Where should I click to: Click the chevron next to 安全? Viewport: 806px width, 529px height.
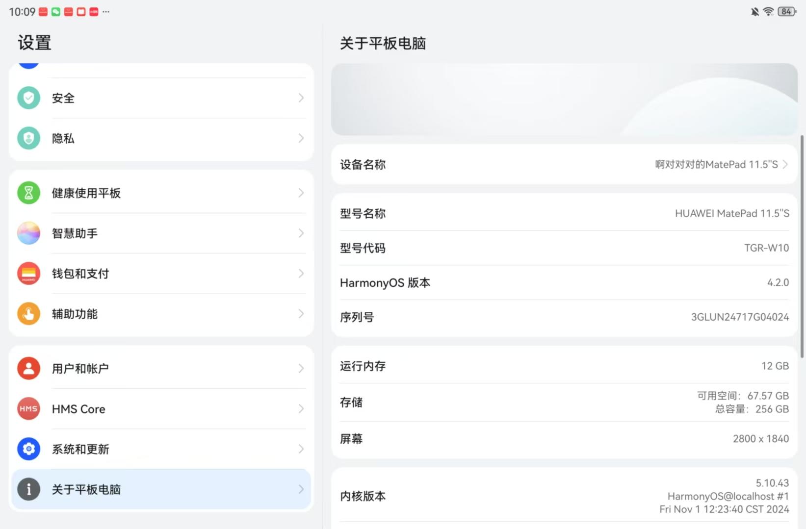pyautogui.click(x=301, y=98)
